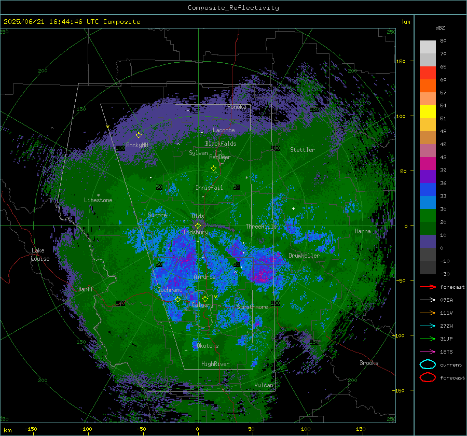The image size is (467, 436).
Task: Click the Sylvan label on map
Action: coord(198,153)
